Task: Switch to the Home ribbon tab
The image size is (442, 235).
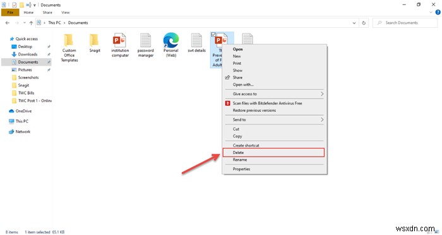Action: tap(28, 13)
